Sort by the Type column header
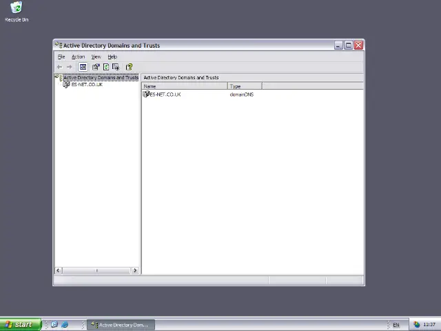Image resolution: width=441 pixels, height=331 pixels. point(245,86)
